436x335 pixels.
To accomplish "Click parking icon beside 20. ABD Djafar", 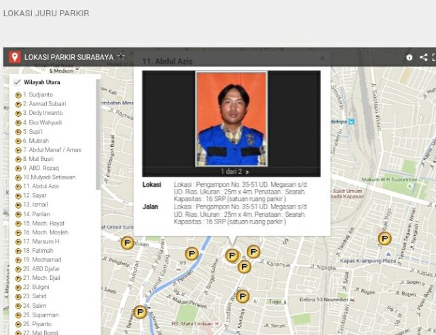I will (x=18, y=269).
